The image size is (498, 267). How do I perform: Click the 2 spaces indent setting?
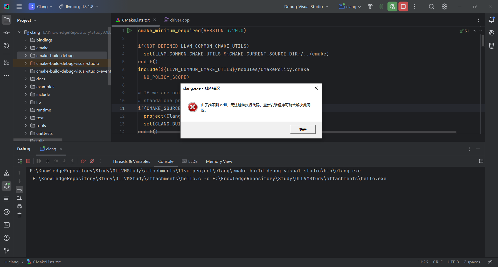pyautogui.click(x=473, y=262)
